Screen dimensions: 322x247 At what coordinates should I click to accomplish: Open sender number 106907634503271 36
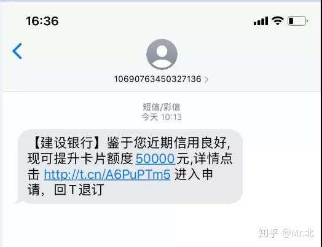(x=157, y=79)
